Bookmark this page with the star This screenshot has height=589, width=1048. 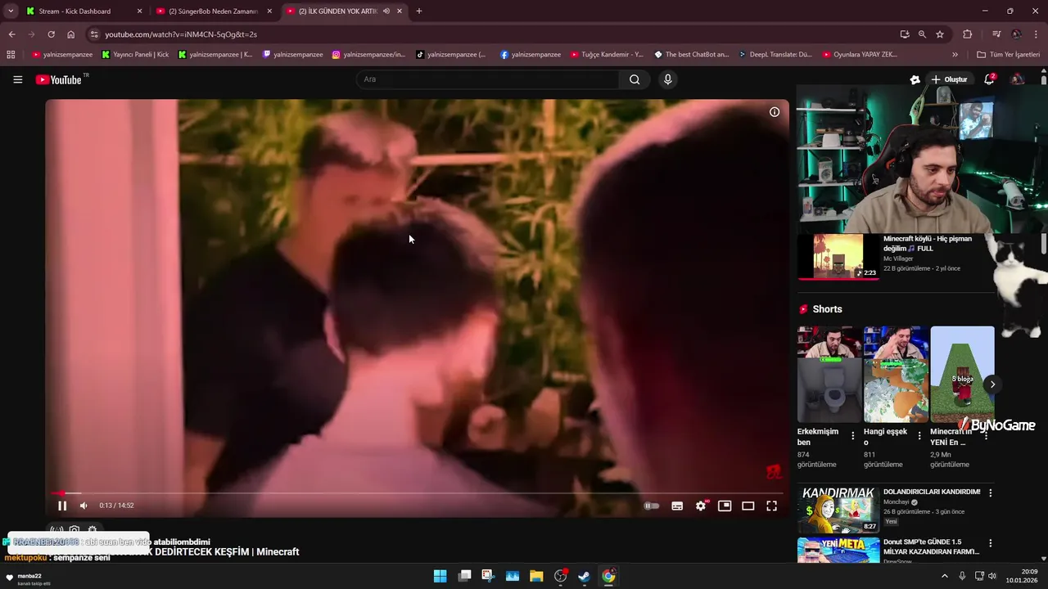pyautogui.click(x=940, y=34)
